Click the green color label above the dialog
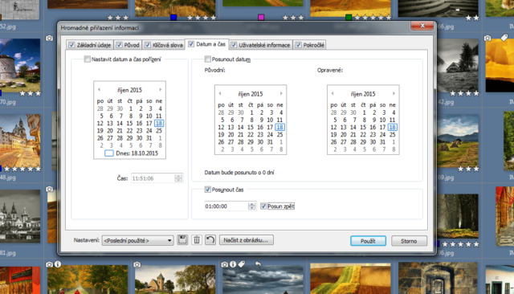 (x=349, y=18)
